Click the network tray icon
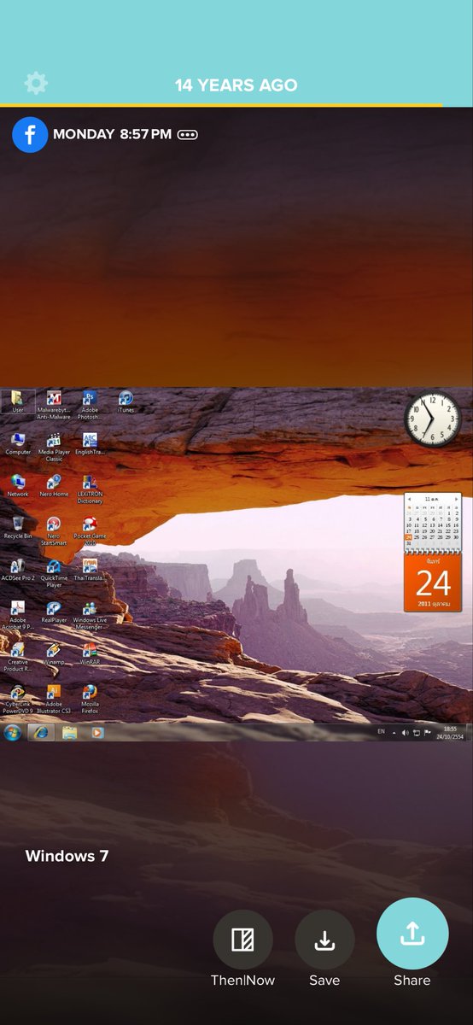The height and width of the screenshot is (1025, 473). (x=416, y=733)
